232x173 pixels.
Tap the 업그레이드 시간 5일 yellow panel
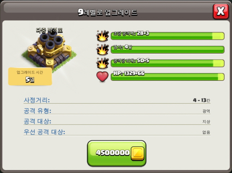[30, 76]
